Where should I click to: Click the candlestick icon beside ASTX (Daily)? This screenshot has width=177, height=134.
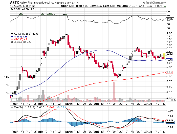click(12, 34)
